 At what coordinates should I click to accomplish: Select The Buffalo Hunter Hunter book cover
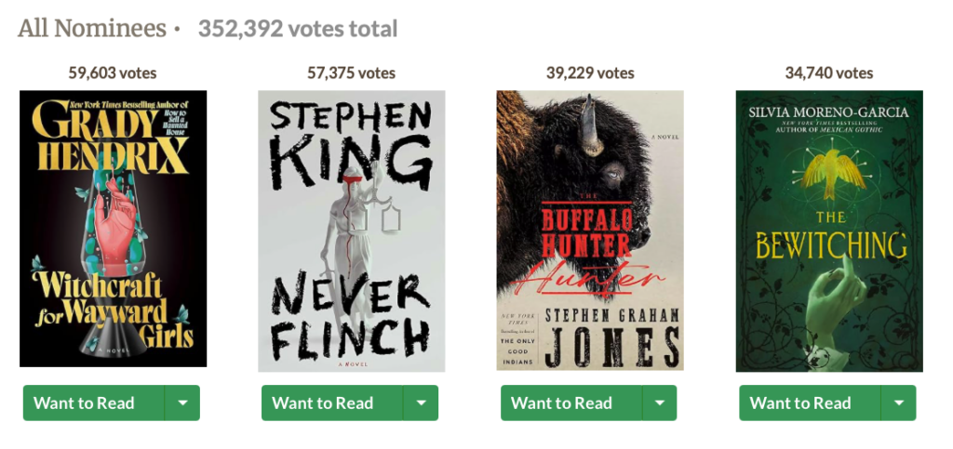pos(589,231)
